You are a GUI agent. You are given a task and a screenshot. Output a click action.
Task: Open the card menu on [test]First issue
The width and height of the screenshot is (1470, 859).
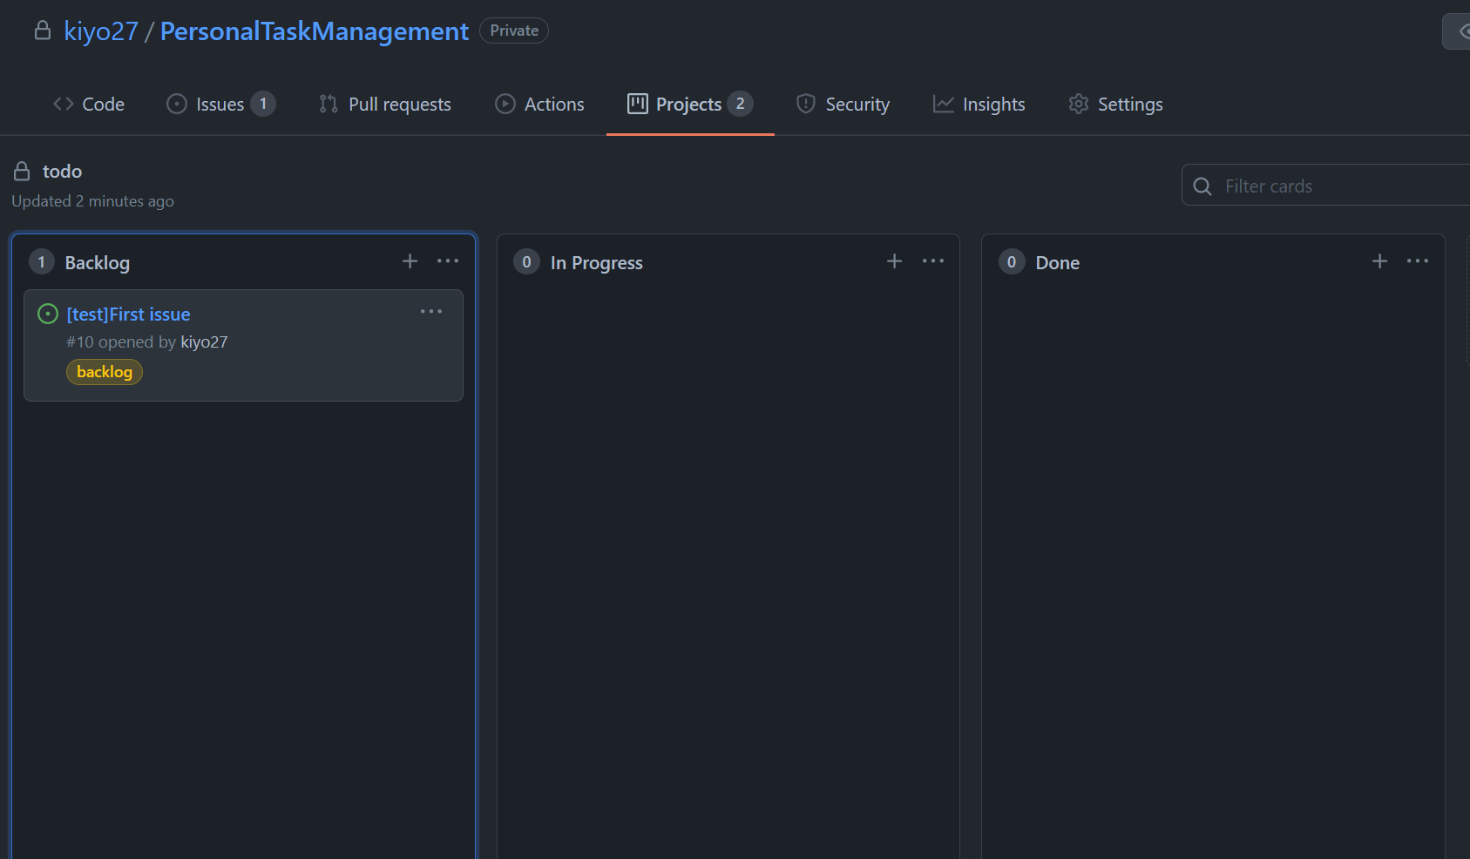pyautogui.click(x=431, y=311)
